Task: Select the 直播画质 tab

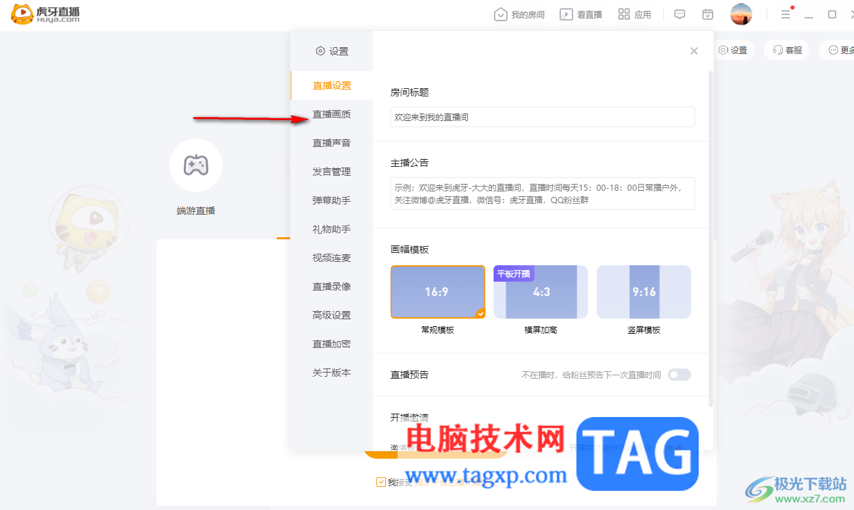Action: 331,114
